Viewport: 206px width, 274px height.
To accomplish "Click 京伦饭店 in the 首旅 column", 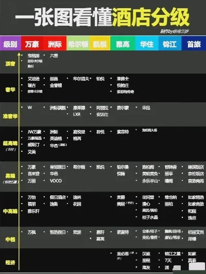I will [x=196, y=174].
